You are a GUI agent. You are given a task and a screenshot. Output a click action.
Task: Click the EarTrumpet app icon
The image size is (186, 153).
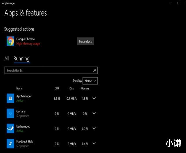10,129
